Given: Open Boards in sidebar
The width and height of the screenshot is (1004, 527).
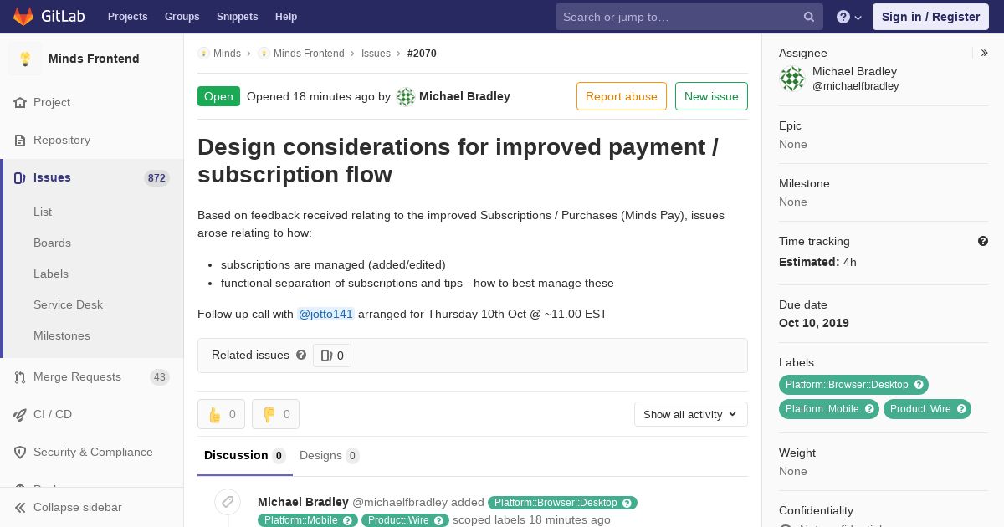Looking at the screenshot, I should coord(52,243).
